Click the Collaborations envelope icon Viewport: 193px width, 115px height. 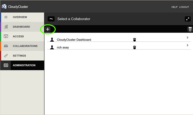(x=6, y=46)
